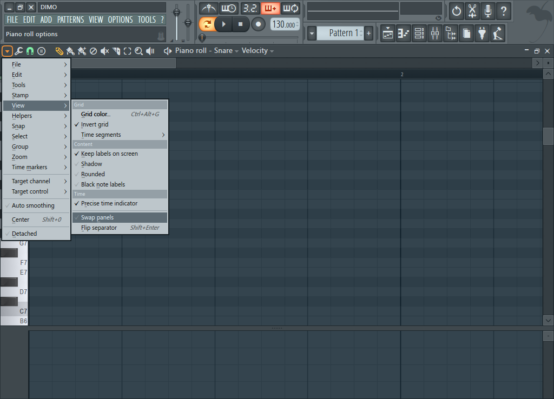
Task: Select the Playback scrub tool
Action: 150,51
